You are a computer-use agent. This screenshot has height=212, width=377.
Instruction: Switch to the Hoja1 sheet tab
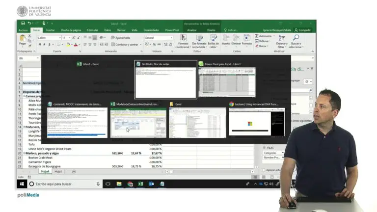(x=58, y=172)
